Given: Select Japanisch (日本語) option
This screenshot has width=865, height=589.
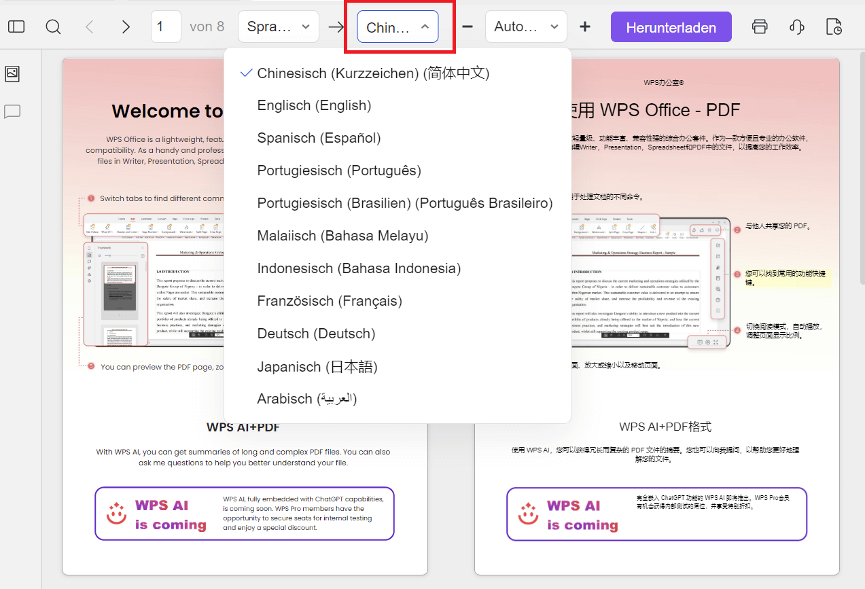Looking at the screenshot, I should [x=398, y=366].
